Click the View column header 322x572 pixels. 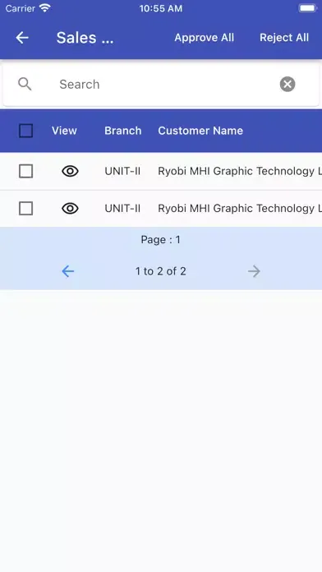(x=64, y=131)
